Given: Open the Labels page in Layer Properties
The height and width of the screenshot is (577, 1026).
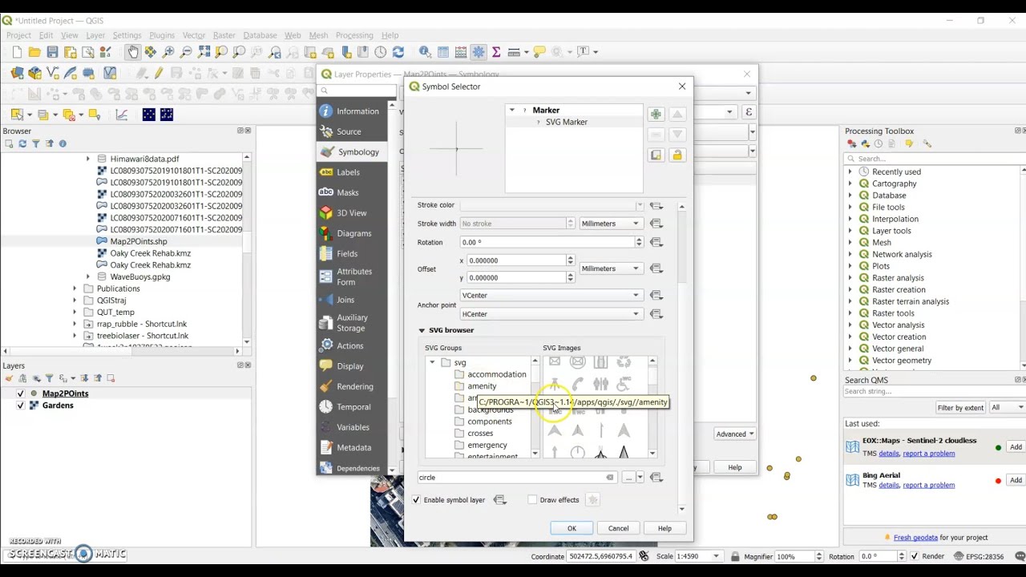Looking at the screenshot, I should coord(352,172).
